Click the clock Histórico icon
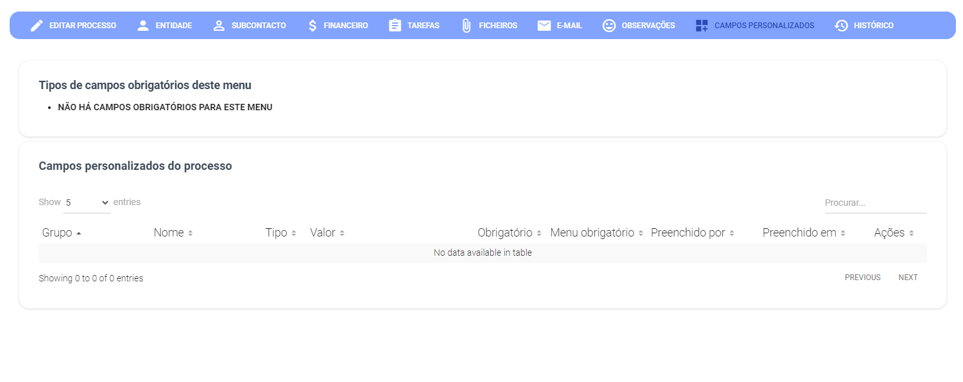The height and width of the screenshot is (382, 963). 841,26
